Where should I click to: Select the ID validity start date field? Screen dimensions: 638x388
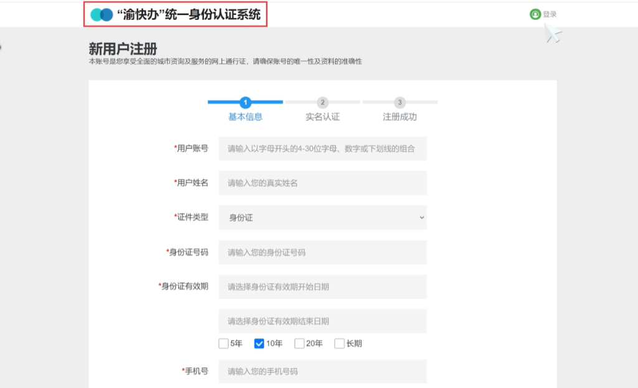[x=323, y=287]
